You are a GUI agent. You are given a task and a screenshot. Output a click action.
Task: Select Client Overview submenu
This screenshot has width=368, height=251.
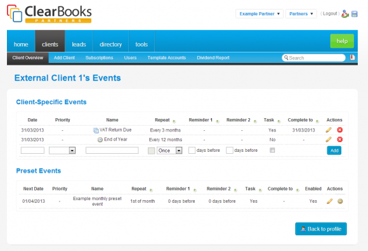[x=28, y=58]
